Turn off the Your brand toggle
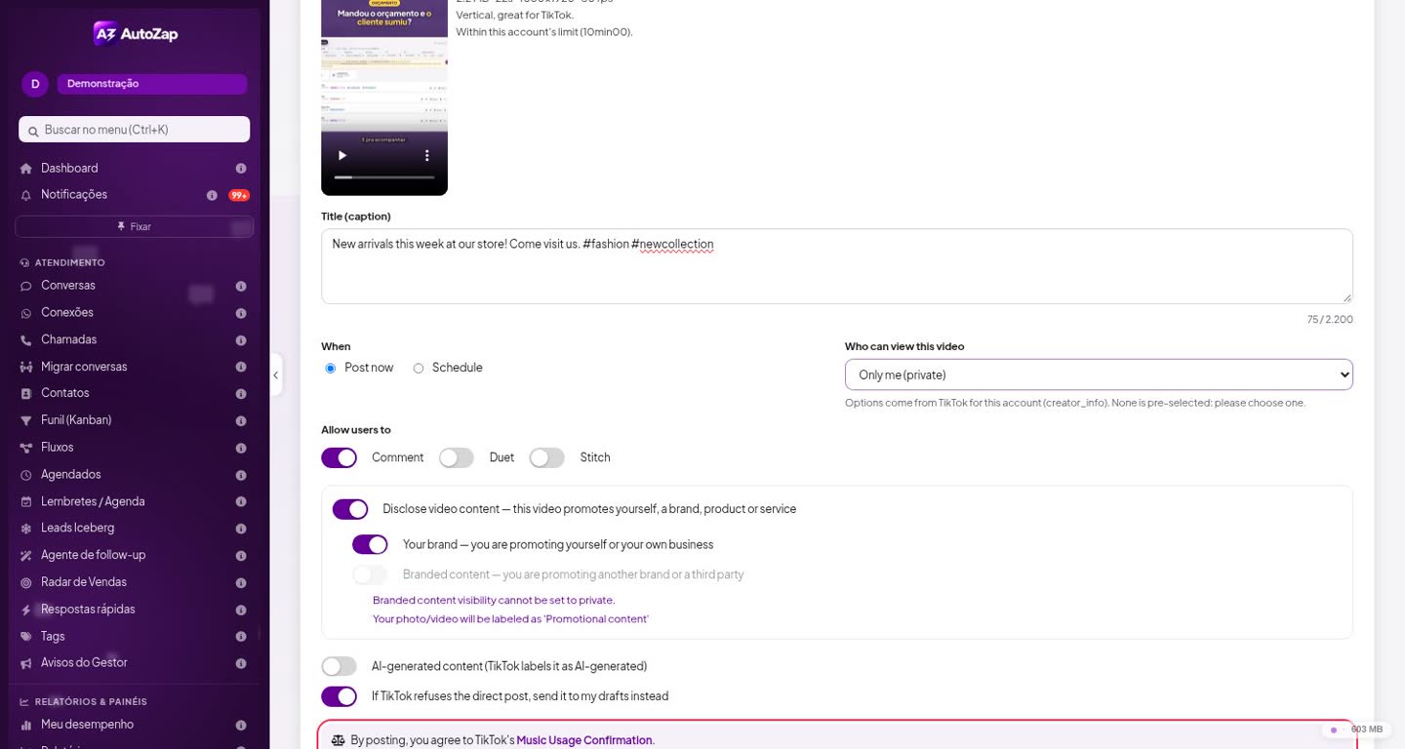Screen dimensions: 1405x749 (x=371, y=544)
